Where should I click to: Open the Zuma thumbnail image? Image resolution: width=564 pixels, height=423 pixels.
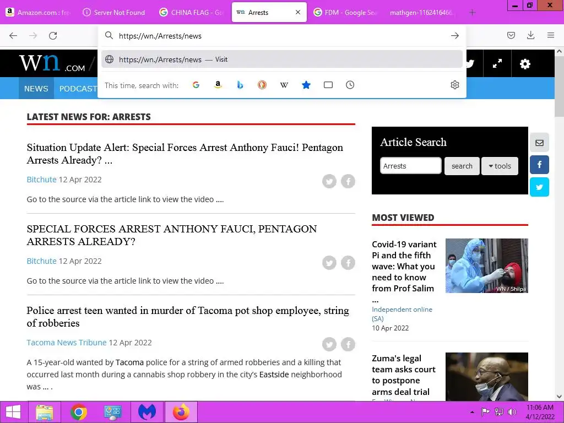[x=487, y=377]
